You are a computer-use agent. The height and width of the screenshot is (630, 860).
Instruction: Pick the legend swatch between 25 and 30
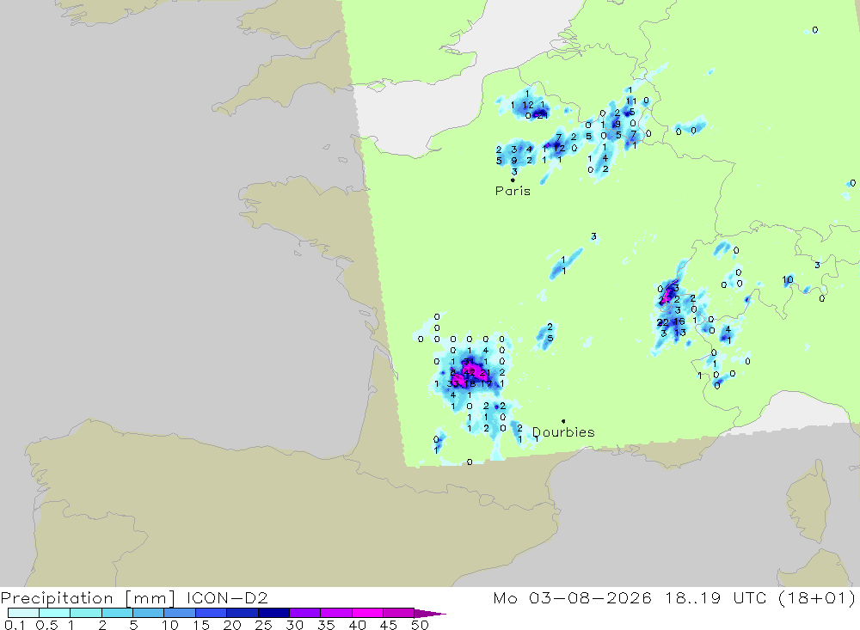tap(273, 613)
